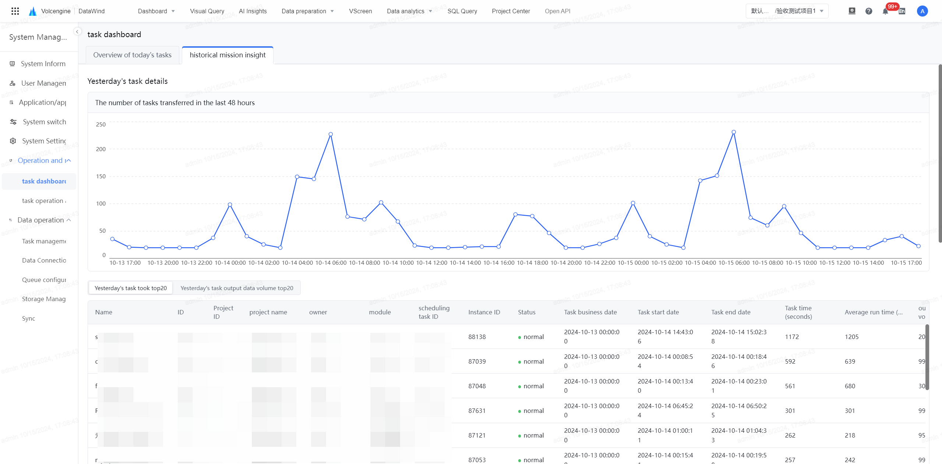Click Instance ID 87121 cell

[477, 435]
